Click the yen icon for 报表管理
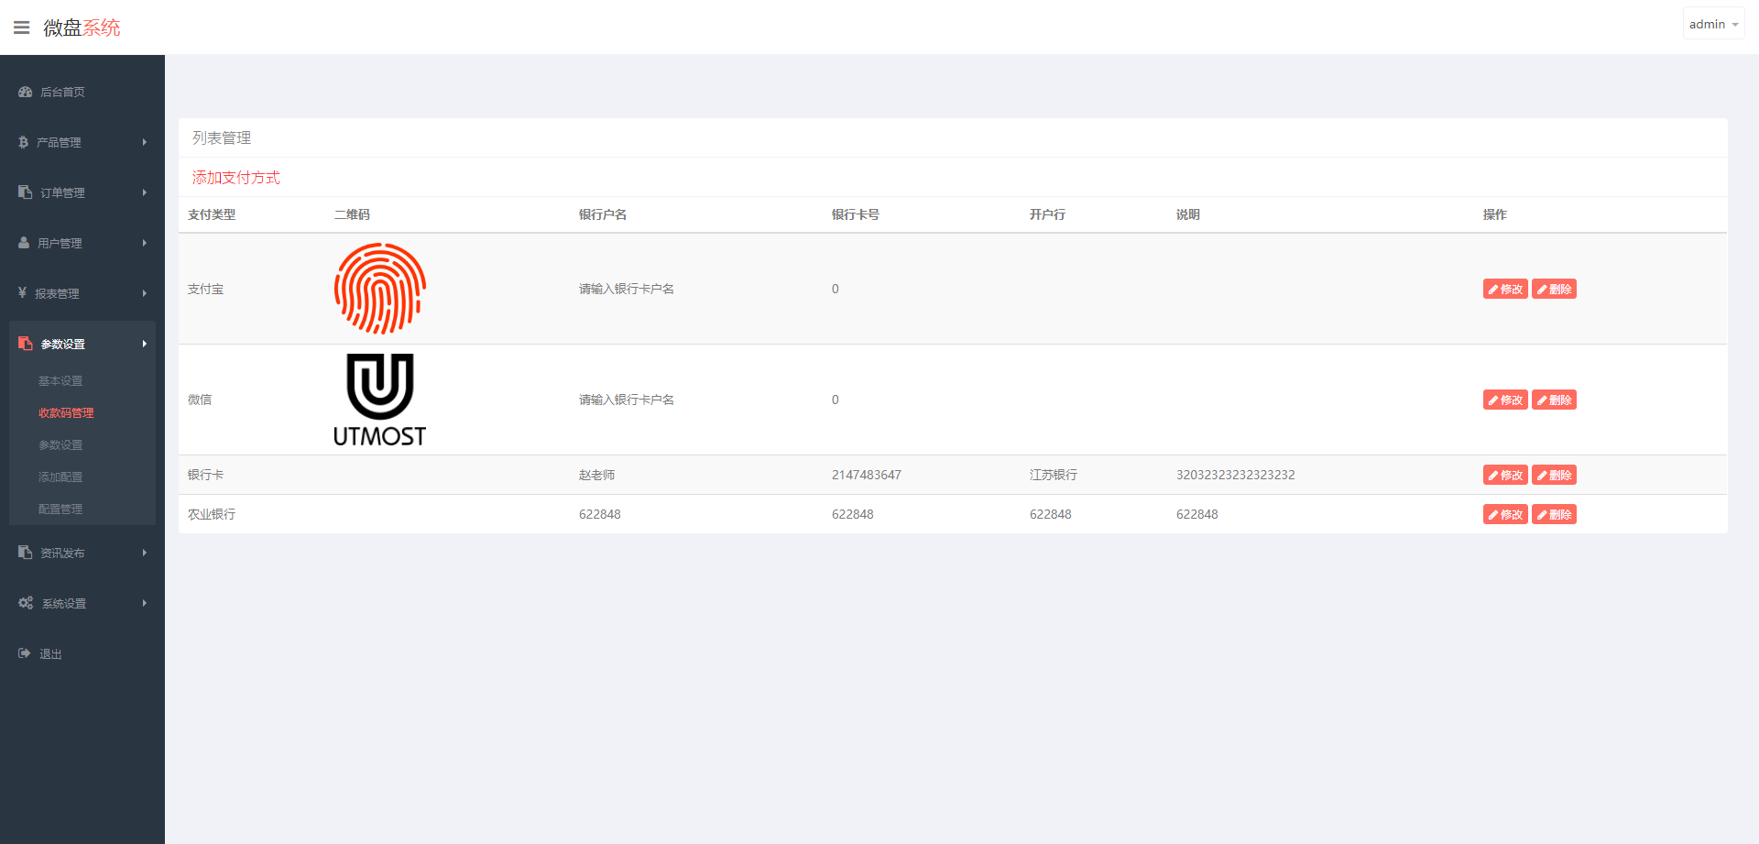Viewport: 1759px width, 844px height. [22, 293]
